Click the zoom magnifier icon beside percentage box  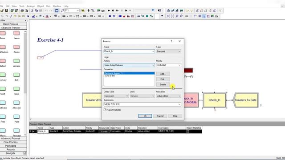coord(62,11)
